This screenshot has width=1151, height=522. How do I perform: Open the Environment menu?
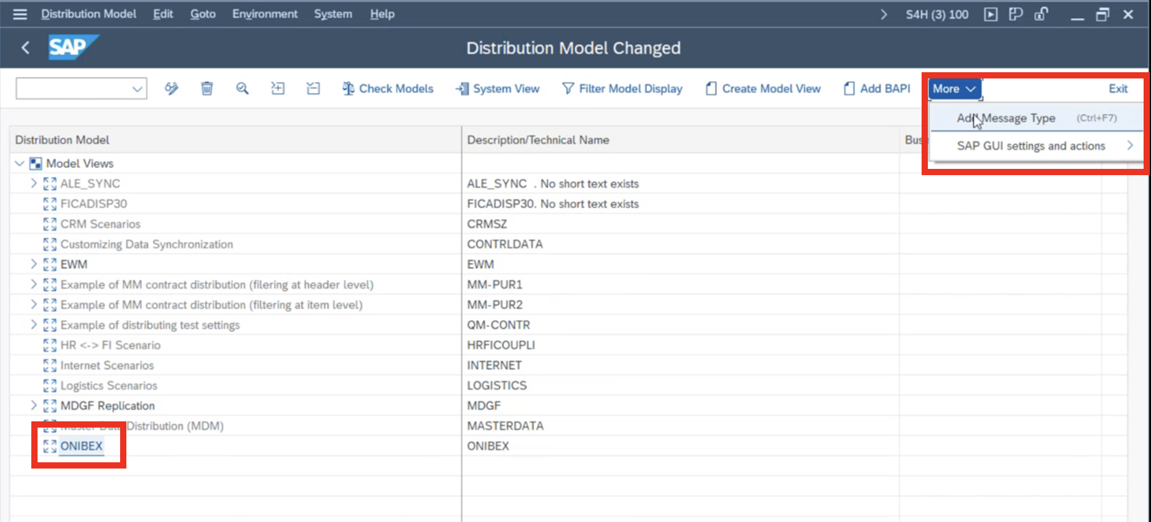265,14
